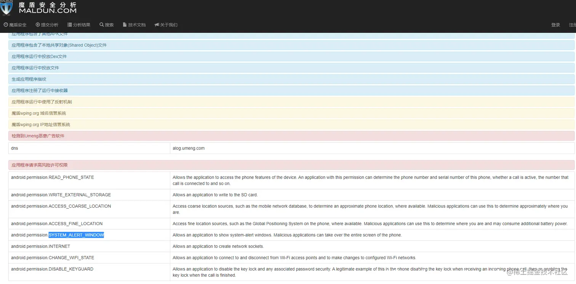The image size is (576, 284).
Task: Click the dns table cell
Action: pyautogui.click(x=89, y=148)
